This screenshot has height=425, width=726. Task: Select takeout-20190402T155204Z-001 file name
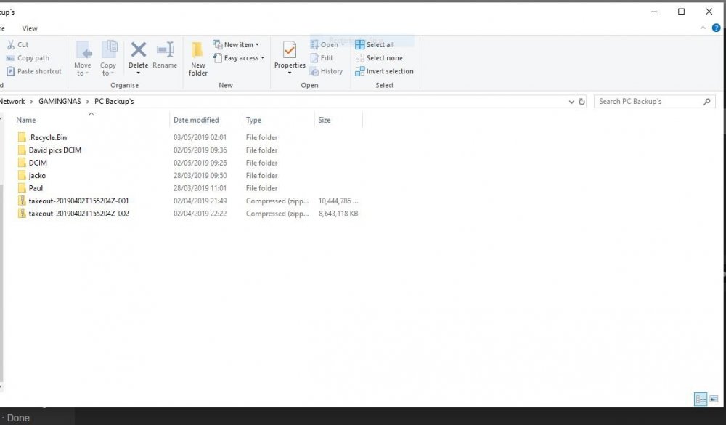click(78, 201)
